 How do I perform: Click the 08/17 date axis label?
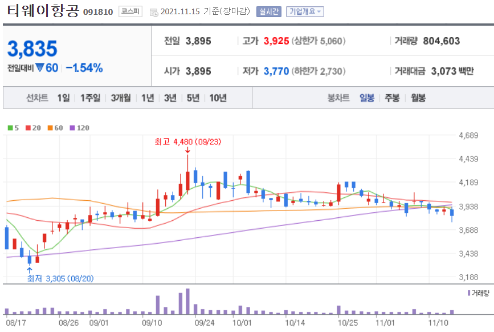tap(16, 323)
